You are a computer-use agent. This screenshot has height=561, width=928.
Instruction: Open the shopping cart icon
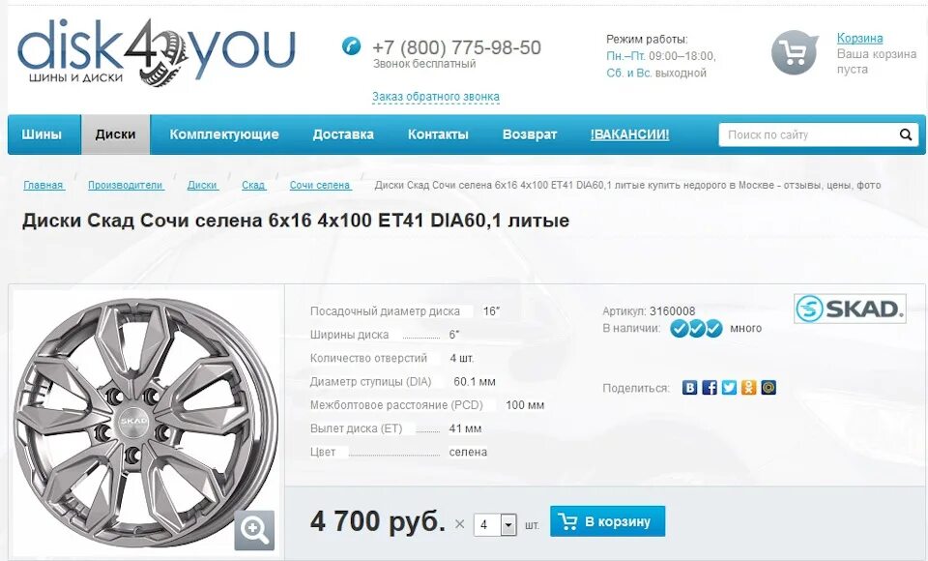pyautogui.click(x=795, y=53)
